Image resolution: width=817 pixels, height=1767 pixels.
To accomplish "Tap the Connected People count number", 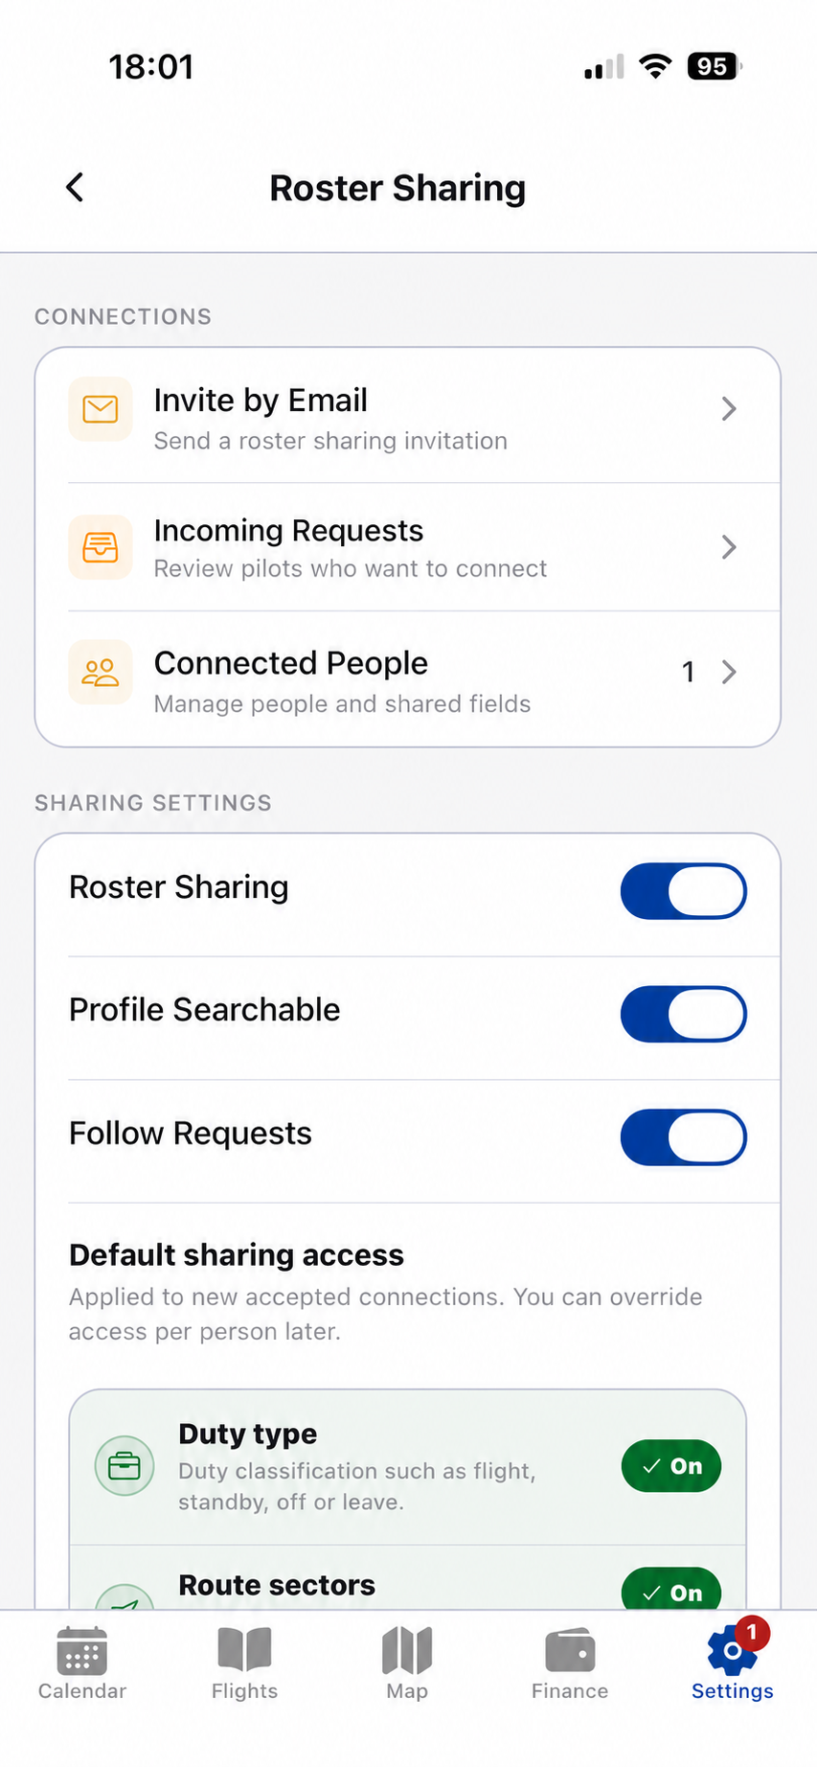I will click(688, 672).
